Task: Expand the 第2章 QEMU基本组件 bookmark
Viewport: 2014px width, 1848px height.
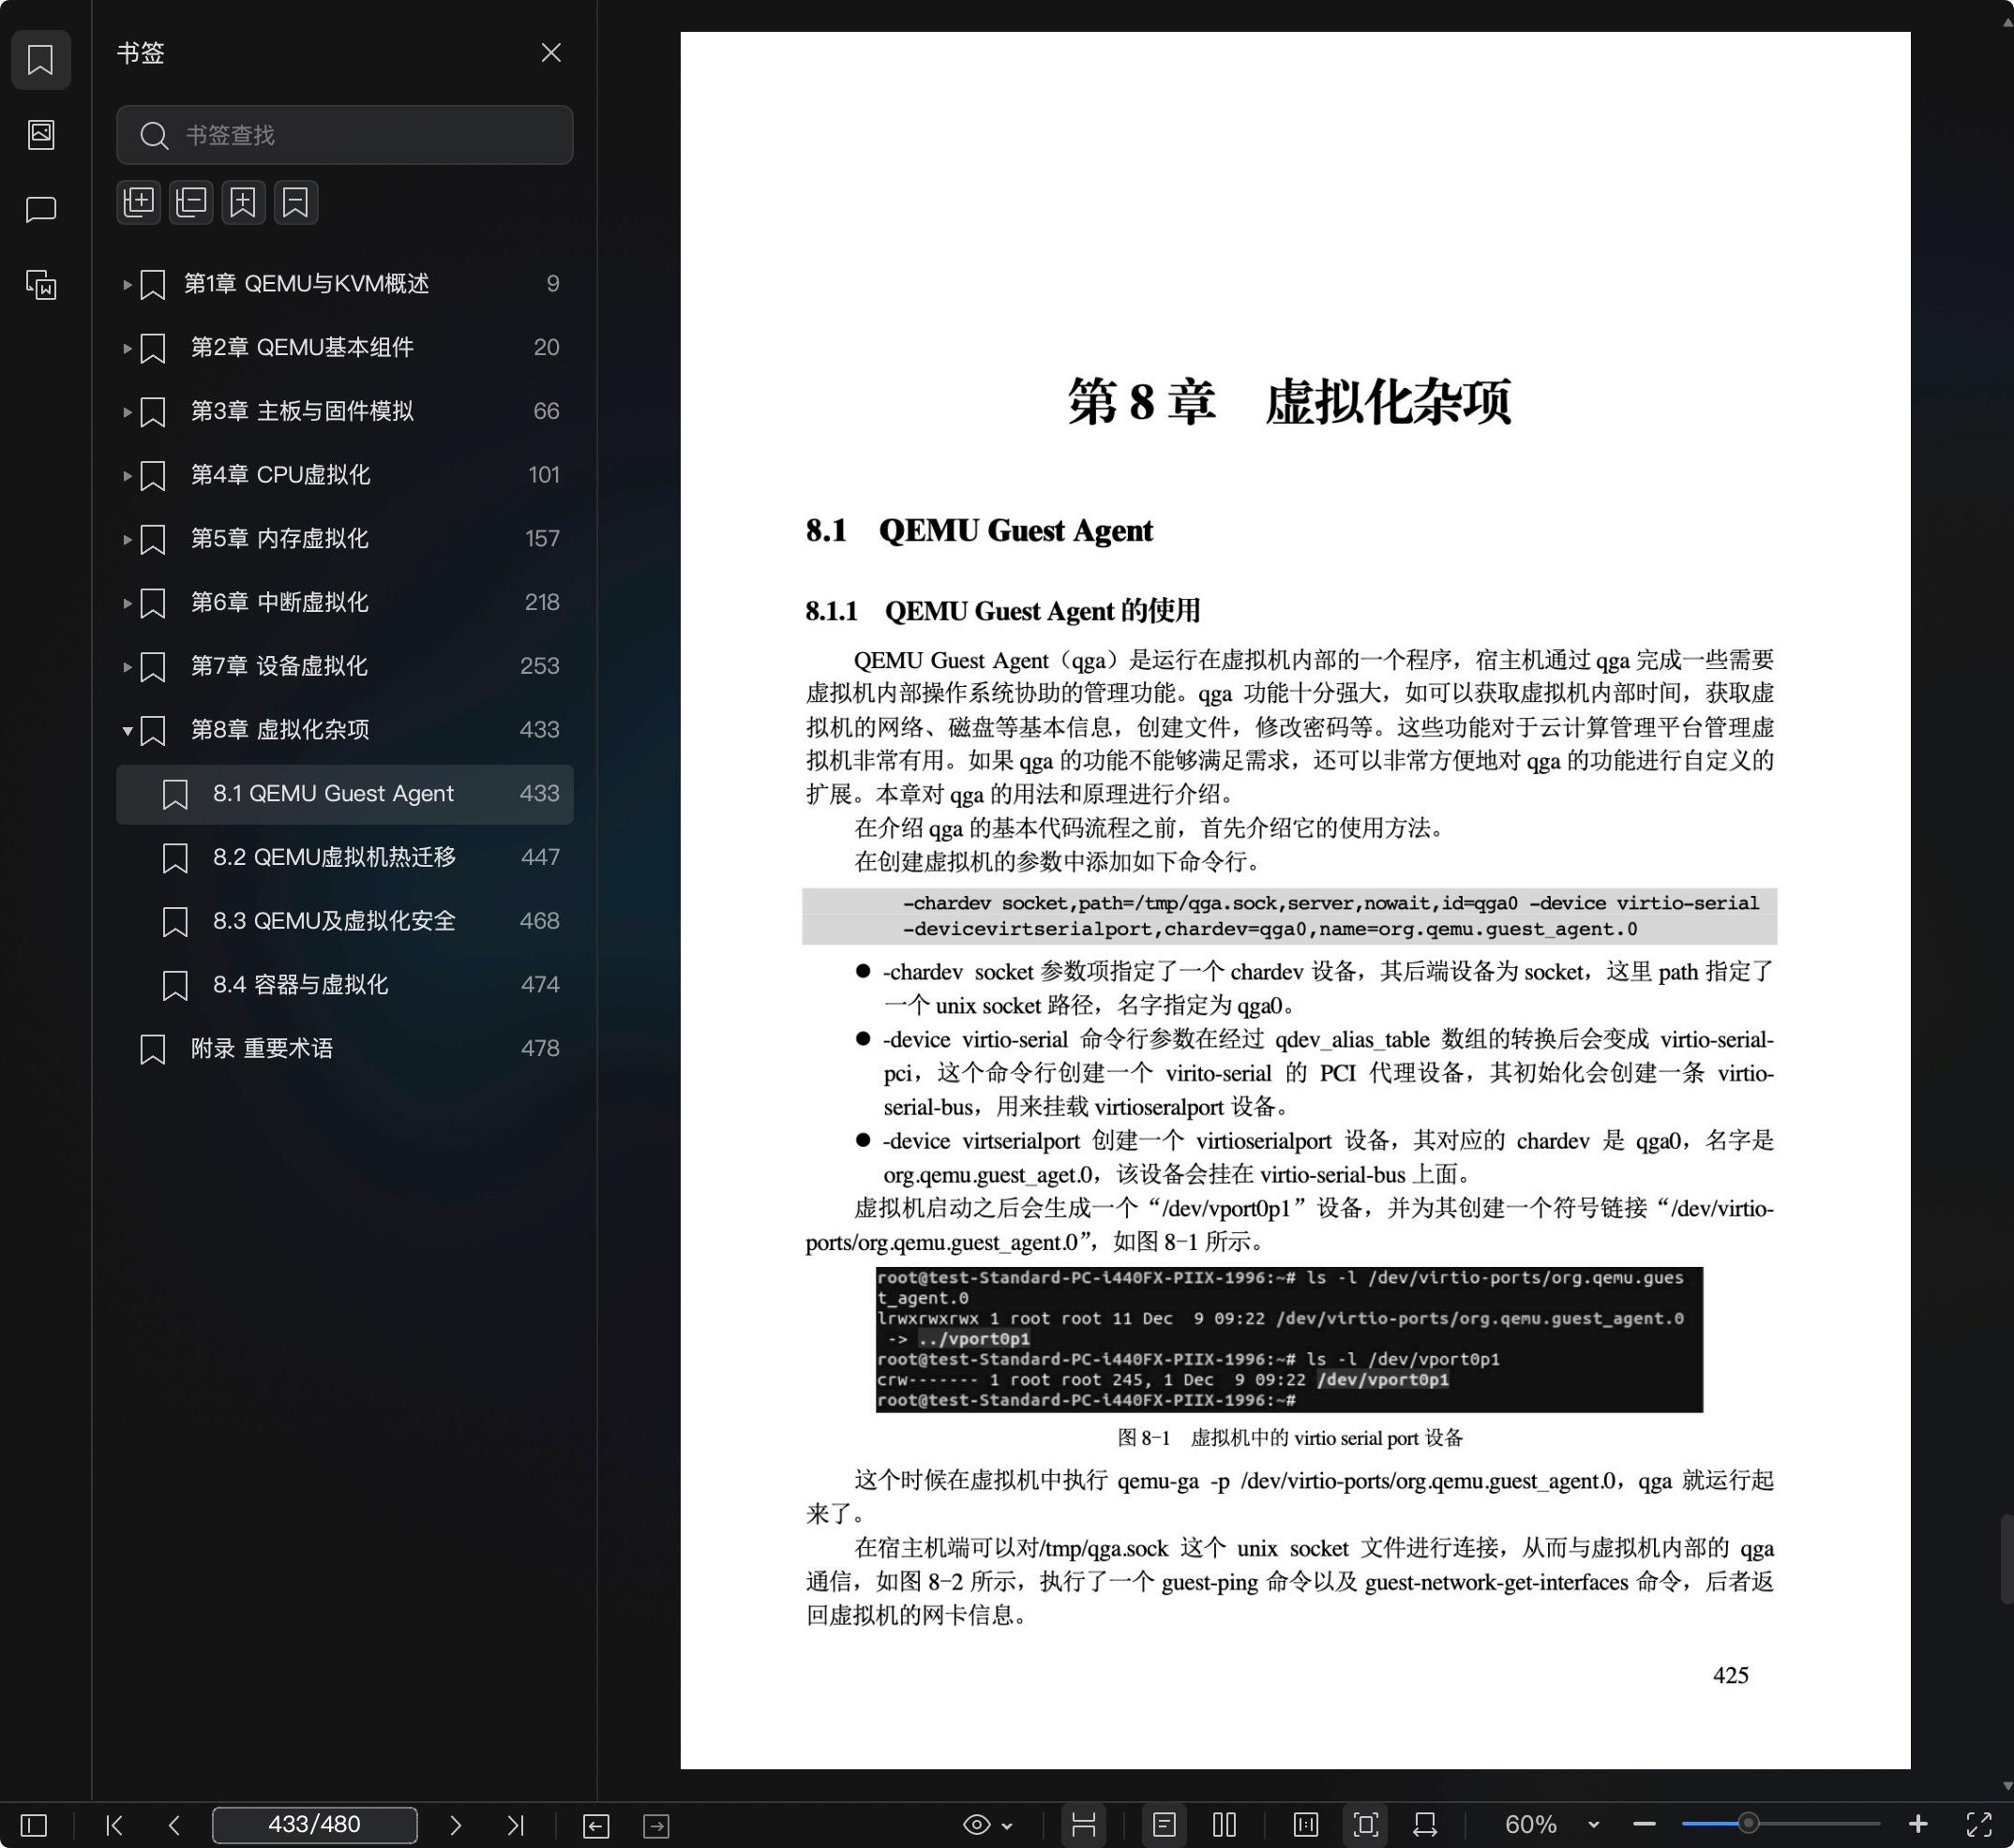Action: [x=128, y=348]
